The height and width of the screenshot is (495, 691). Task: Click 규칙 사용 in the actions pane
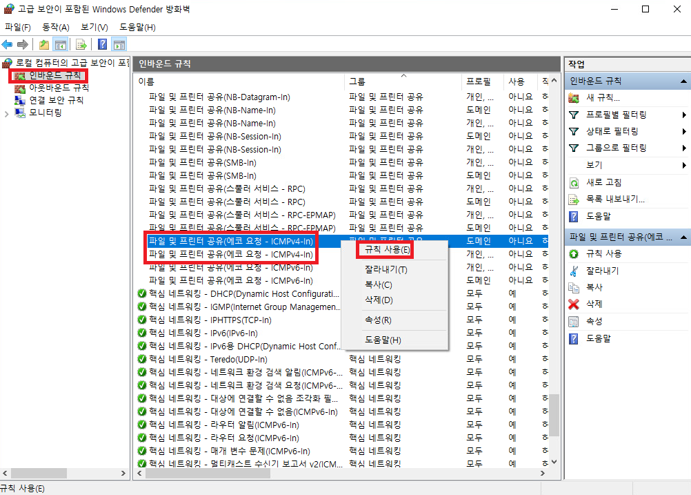pos(603,253)
